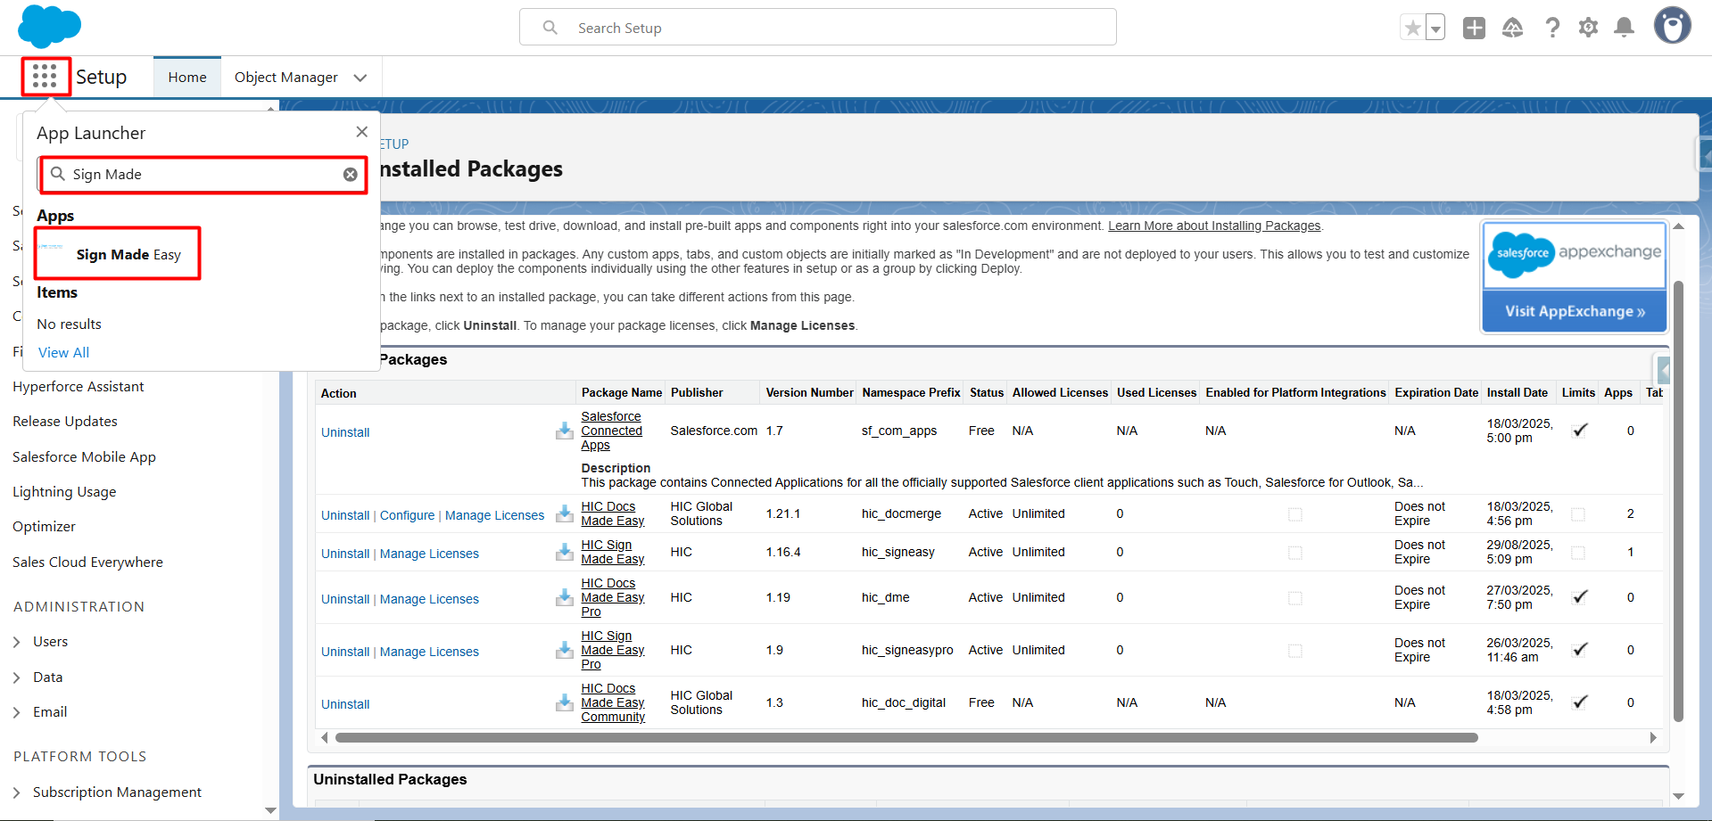This screenshot has width=1712, height=821.
Task: Clear the App Launcher search text
Action: click(x=351, y=175)
